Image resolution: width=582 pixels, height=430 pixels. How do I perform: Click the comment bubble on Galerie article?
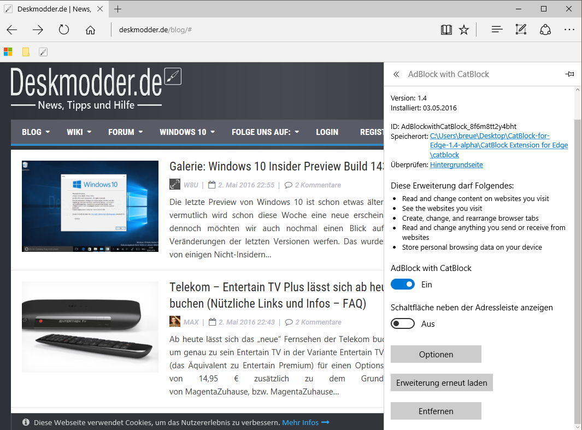pyautogui.click(x=289, y=185)
